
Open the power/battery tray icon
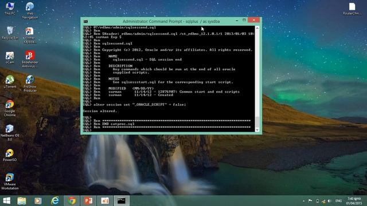[x=317, y=201]
